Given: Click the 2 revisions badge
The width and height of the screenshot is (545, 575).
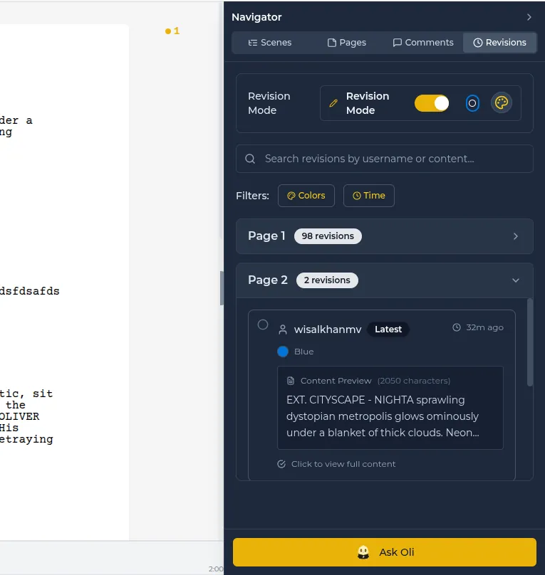Looking at the screenshot, I should tap(327, 280).
